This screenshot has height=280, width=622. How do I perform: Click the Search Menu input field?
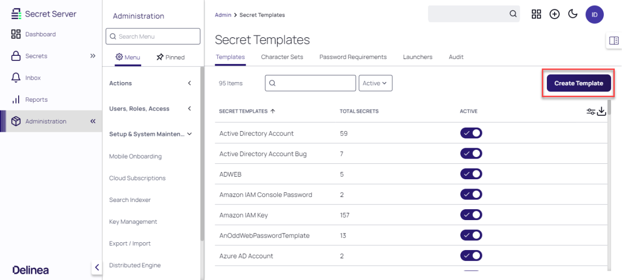coord(153,36)
